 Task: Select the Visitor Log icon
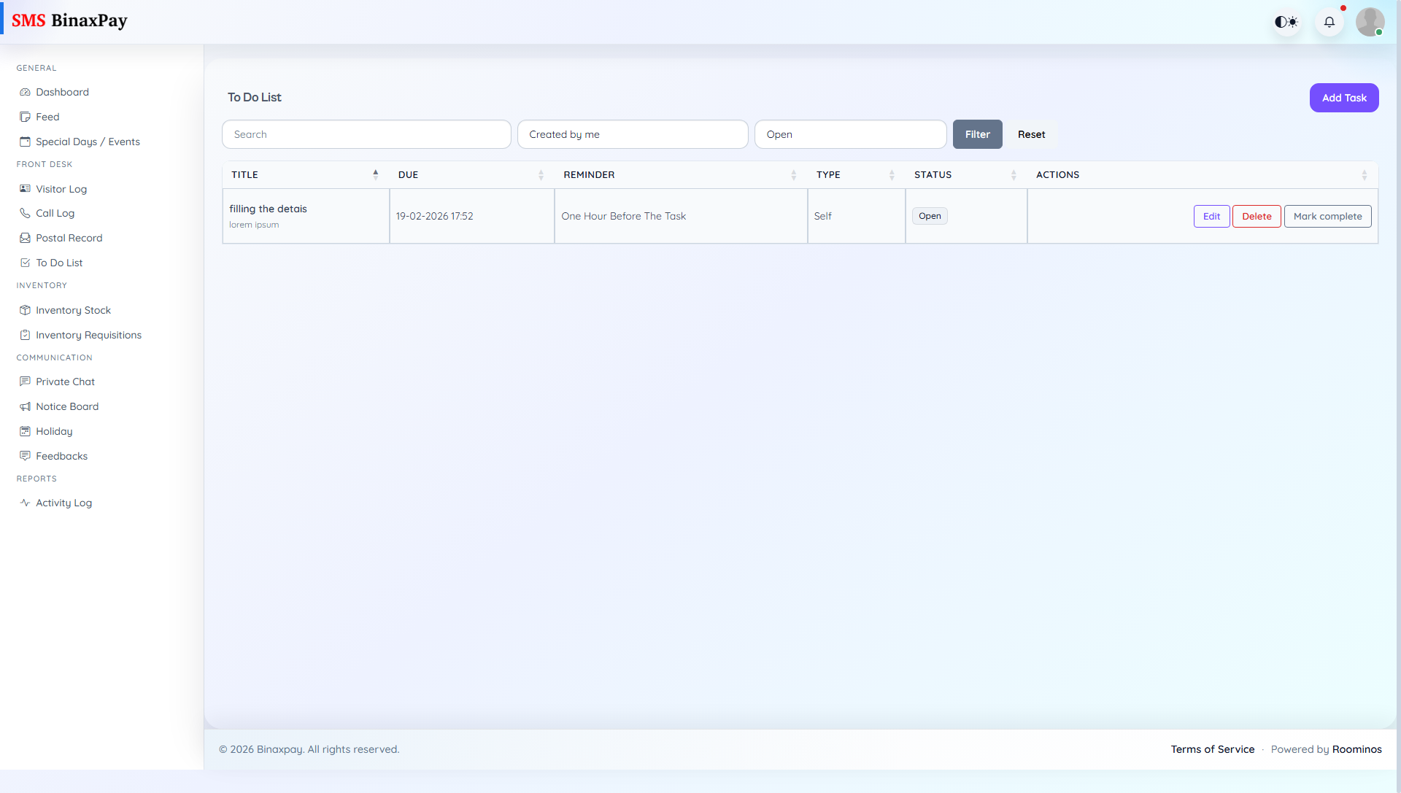coord(25,189)
